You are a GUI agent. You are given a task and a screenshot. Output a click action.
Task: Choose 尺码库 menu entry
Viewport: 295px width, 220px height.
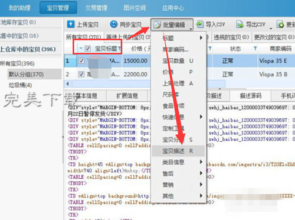(x=178, y=95)
